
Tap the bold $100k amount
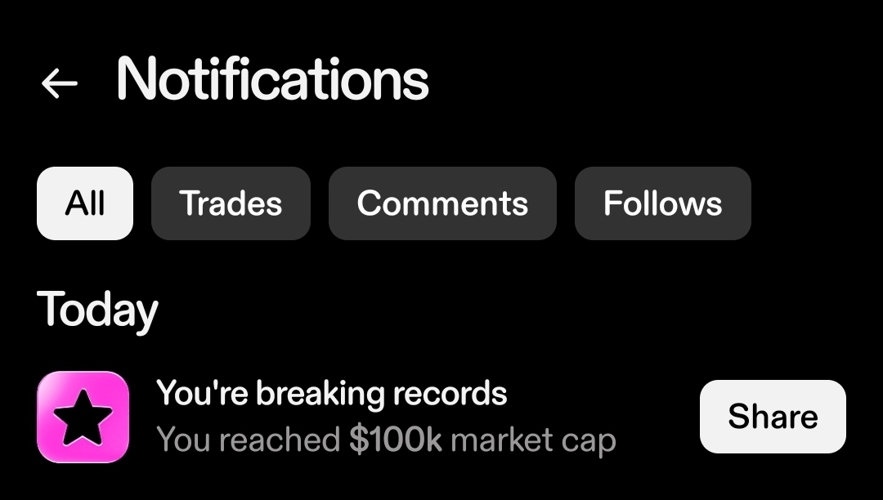[x=396, y=441]
